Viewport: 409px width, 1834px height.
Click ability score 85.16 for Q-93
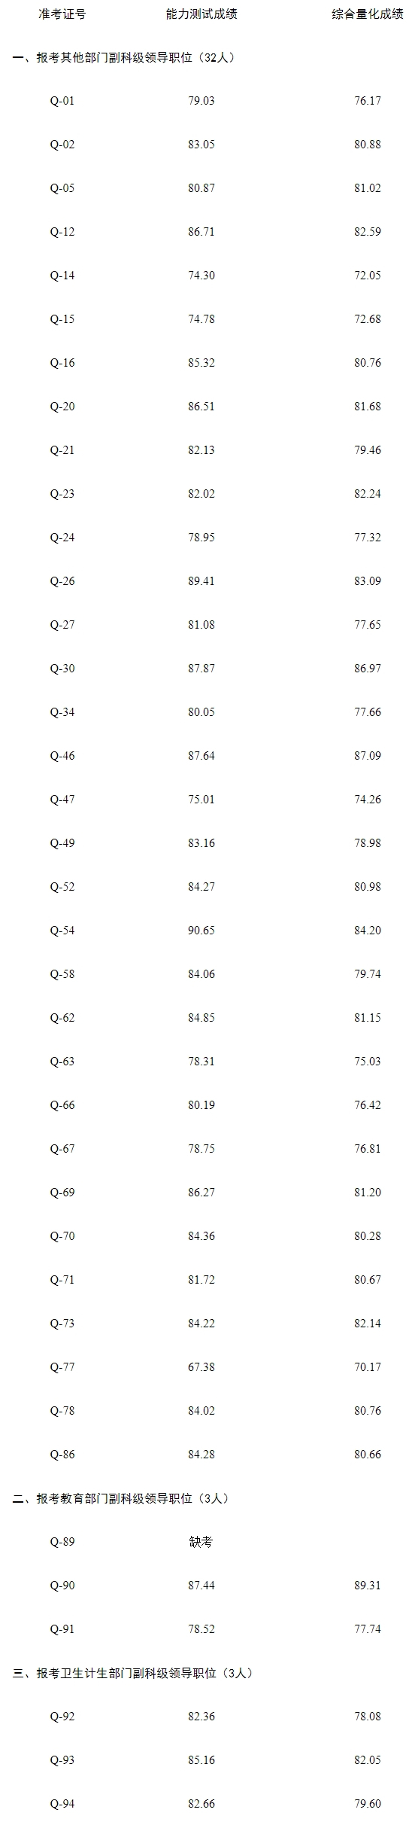201,1760
